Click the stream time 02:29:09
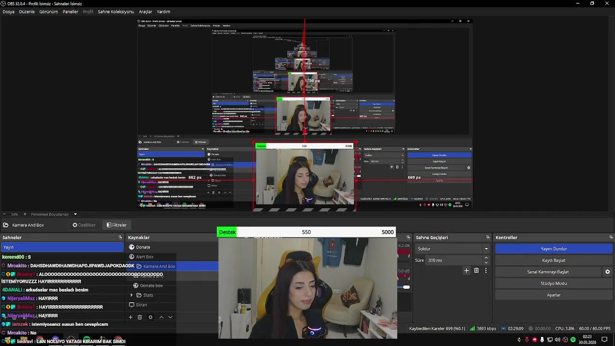This screenshot has height=346, width=615. click(516, 329)
